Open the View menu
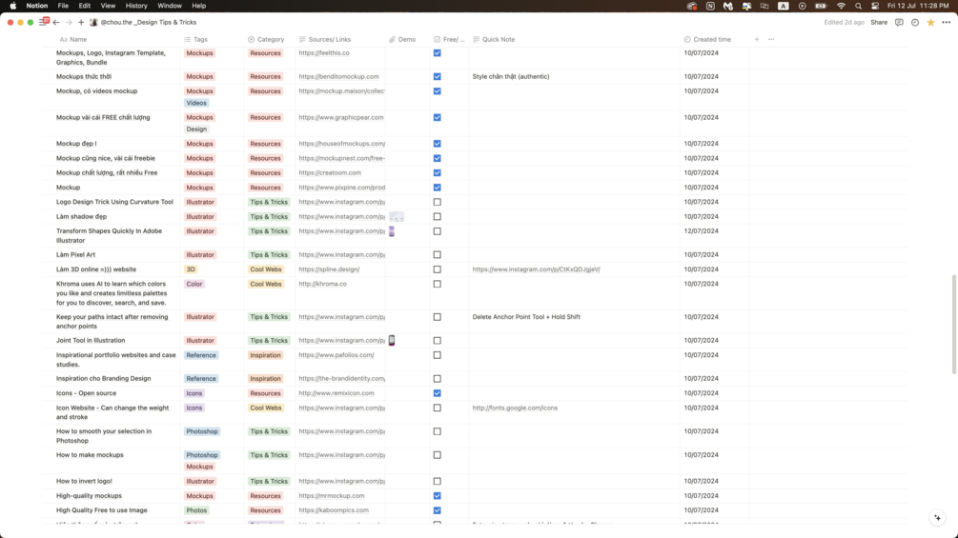Screen dimensions: 958x538 tap(108, 6)
